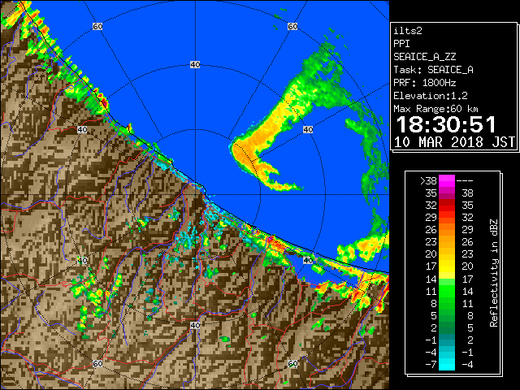The height and width of the screenshot is (390, 520).
Task: Pick the cyan swatch between -7 and -4
Action: (x=447, y=364)
